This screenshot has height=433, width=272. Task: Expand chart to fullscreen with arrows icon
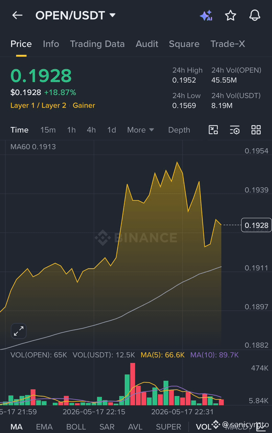click(x=19, y=331)
